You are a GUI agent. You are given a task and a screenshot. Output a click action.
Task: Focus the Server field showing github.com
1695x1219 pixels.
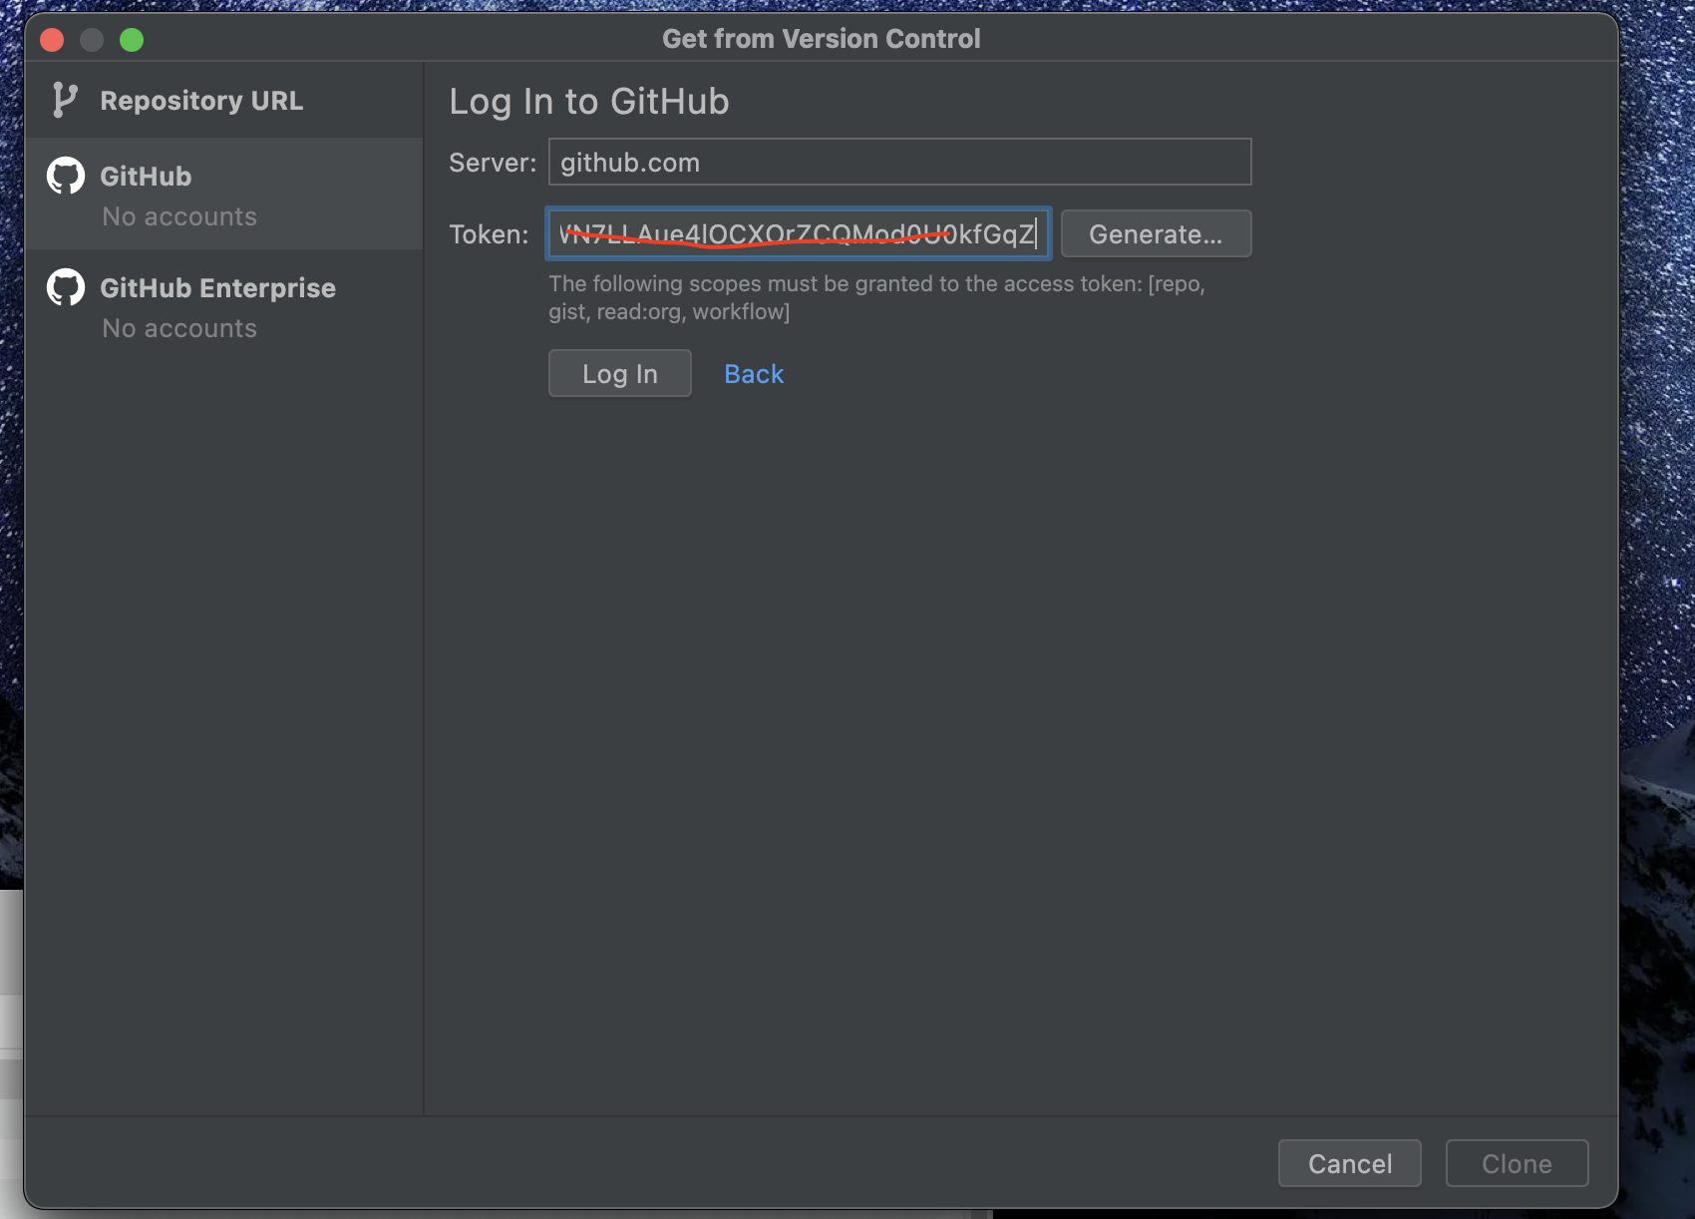[899, 162]
